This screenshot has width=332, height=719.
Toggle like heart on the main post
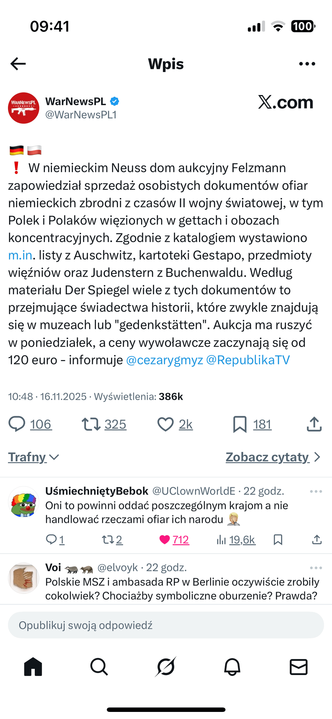(x=165, y=424)
